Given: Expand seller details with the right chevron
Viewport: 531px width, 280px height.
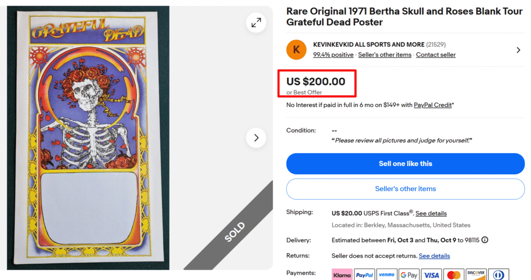Looking at the screenshot, I should (x=518, y=50).
